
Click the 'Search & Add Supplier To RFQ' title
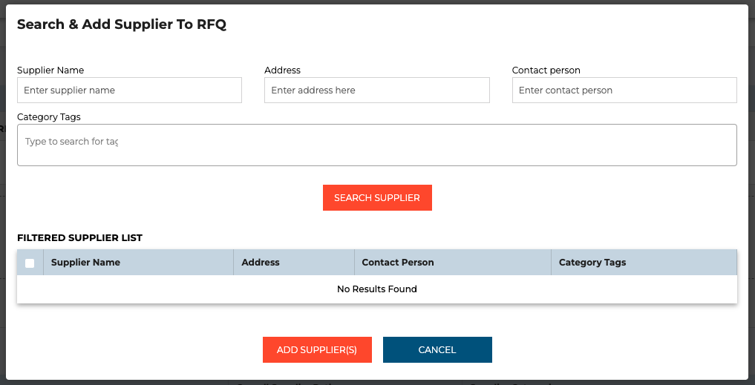click(122, 24)
